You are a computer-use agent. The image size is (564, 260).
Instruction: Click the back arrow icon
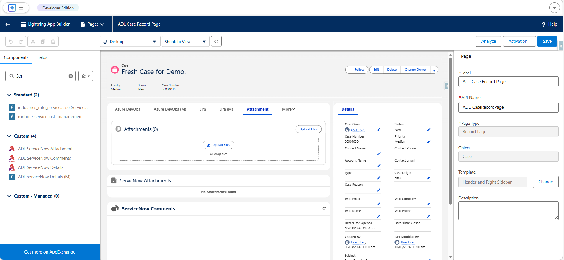point(8,24)
